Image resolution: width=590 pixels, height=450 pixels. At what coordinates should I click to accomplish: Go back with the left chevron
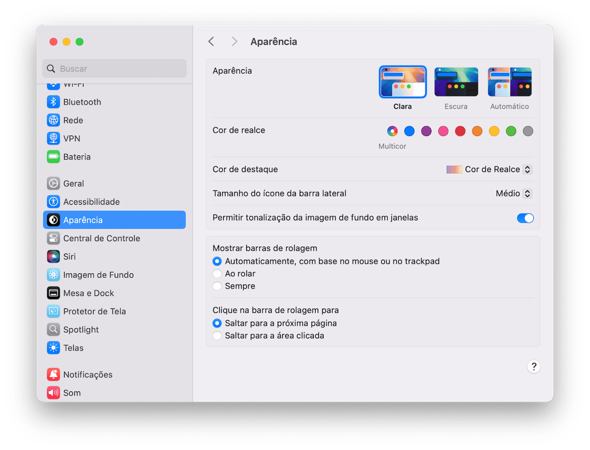click(211, 42)
